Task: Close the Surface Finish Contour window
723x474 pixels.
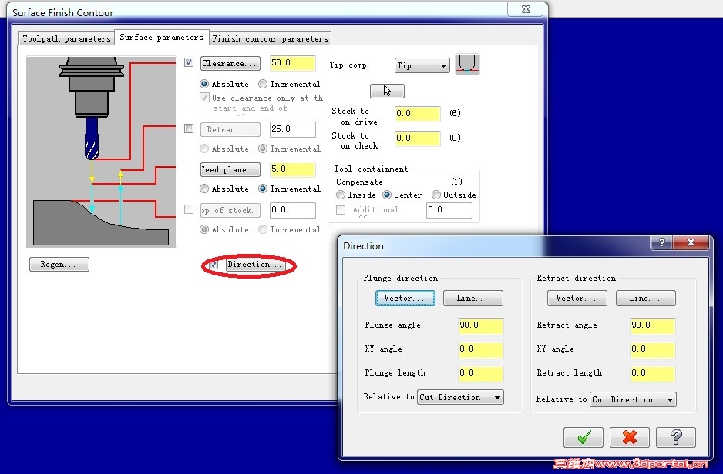Action: point(526,9)
